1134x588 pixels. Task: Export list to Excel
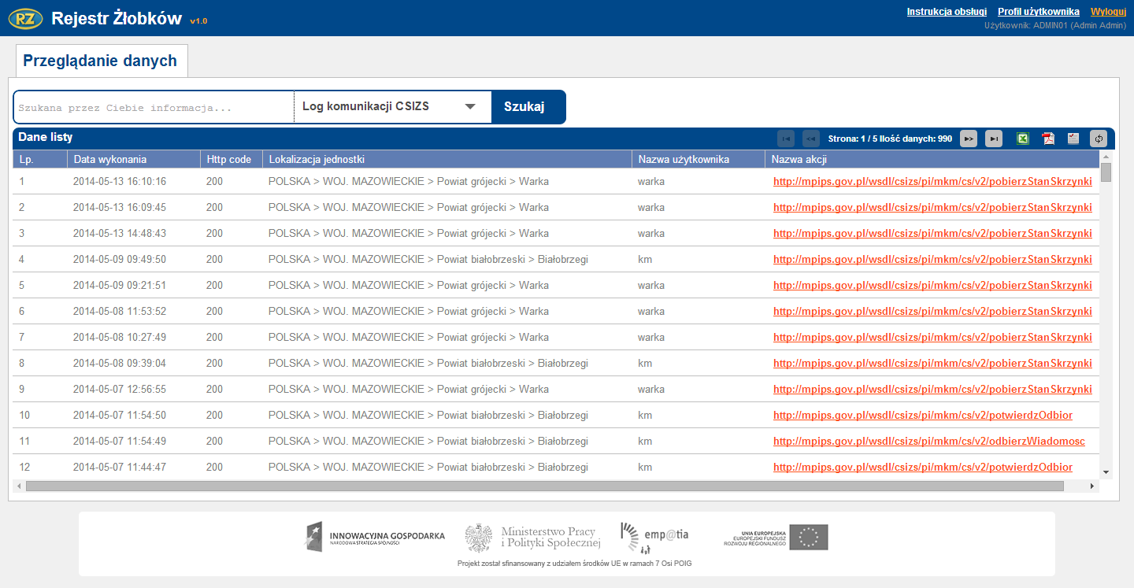click(1023, 139)
